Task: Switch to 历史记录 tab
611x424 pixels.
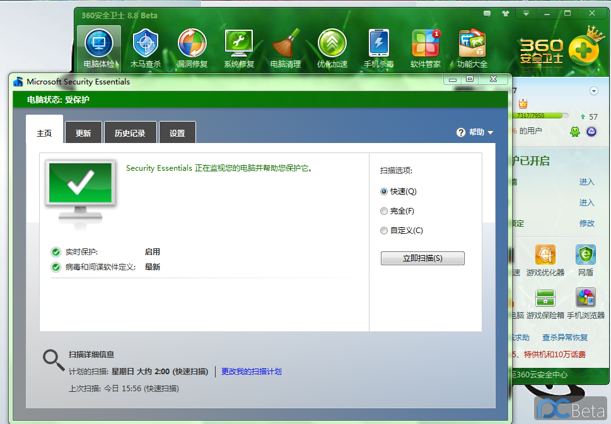Action: point(130,133)
